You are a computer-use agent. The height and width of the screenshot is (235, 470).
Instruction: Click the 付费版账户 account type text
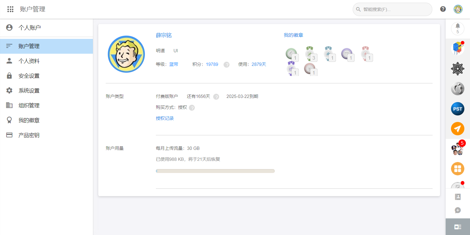[x=167, y=96]
